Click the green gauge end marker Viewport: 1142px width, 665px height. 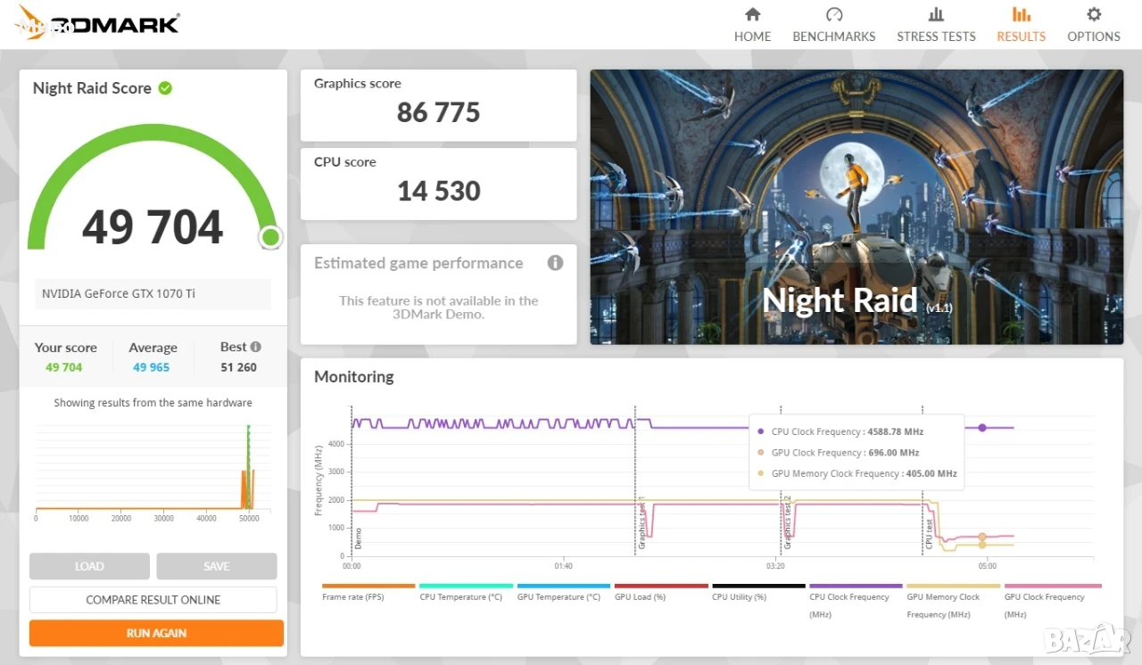tap(270, 237)
